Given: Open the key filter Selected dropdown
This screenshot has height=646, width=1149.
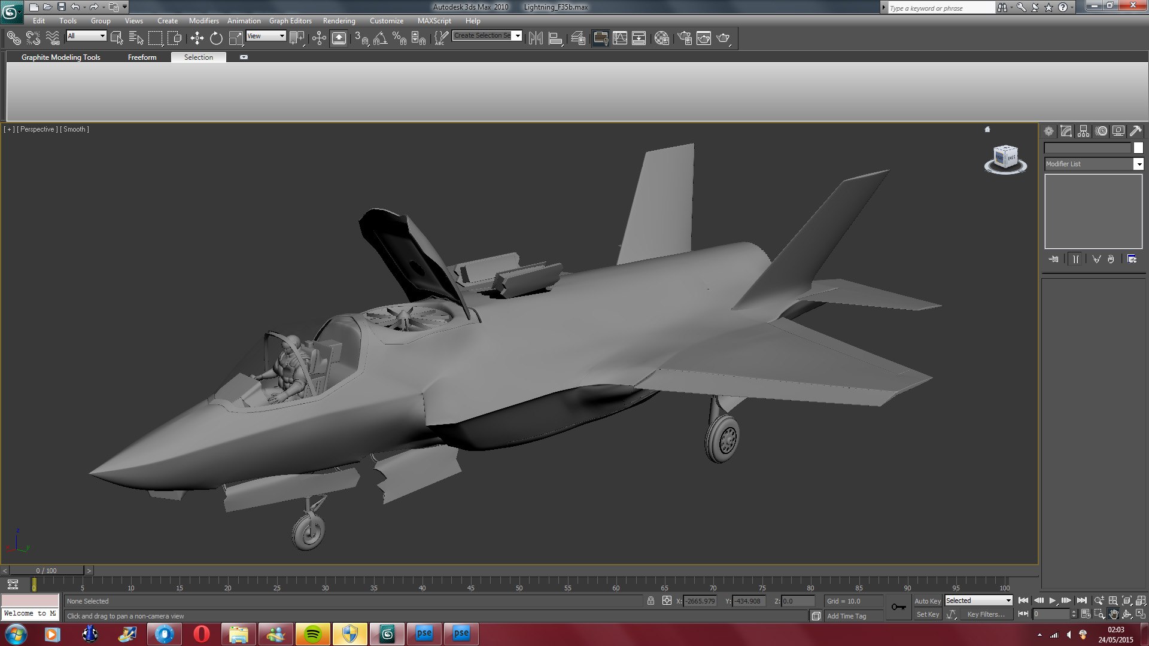Looking at the screenshot, I should 978,601.
